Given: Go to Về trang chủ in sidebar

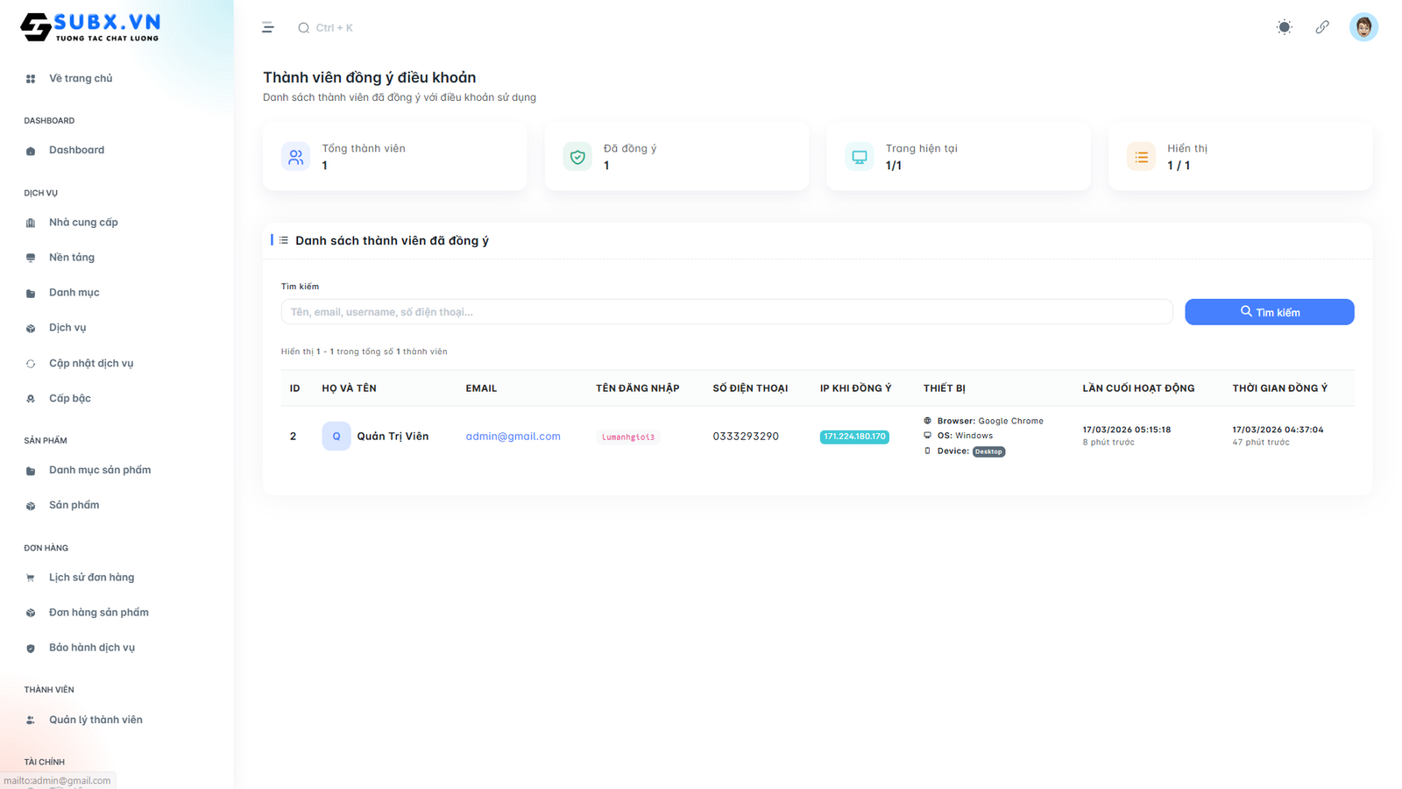Looking at the screenshot, I should click(x=81, y=79).
